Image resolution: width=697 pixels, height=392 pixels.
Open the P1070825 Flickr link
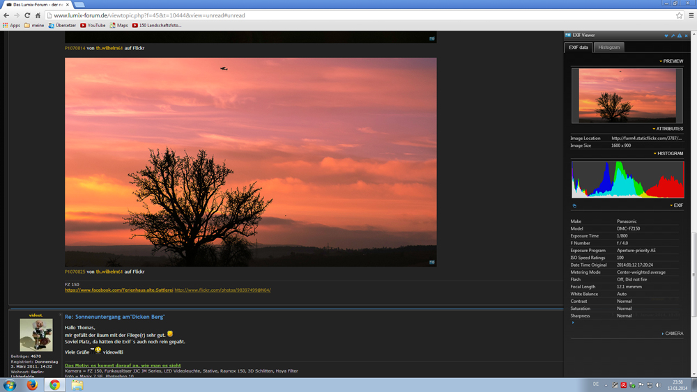(75, 272)
